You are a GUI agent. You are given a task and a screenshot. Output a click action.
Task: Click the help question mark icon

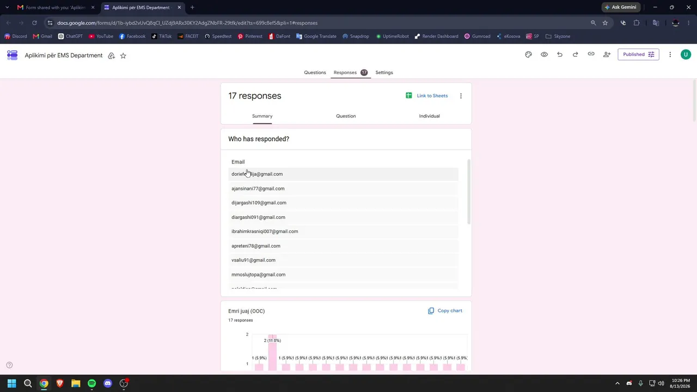coord(9,365)
